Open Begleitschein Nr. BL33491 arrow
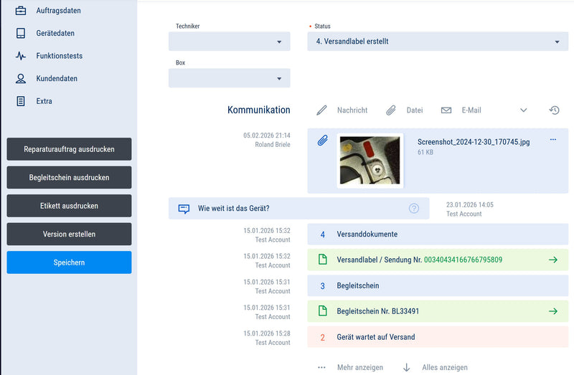The width and height of the screenshot is (574, 375). [552, 311]
